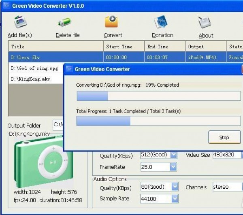Select the D:\leos.flv file row

pos(55,57)
